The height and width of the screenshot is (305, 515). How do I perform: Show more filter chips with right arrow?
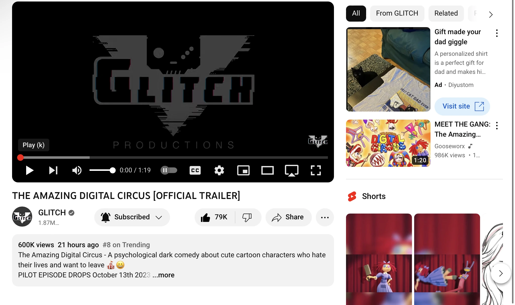[491, 14]
